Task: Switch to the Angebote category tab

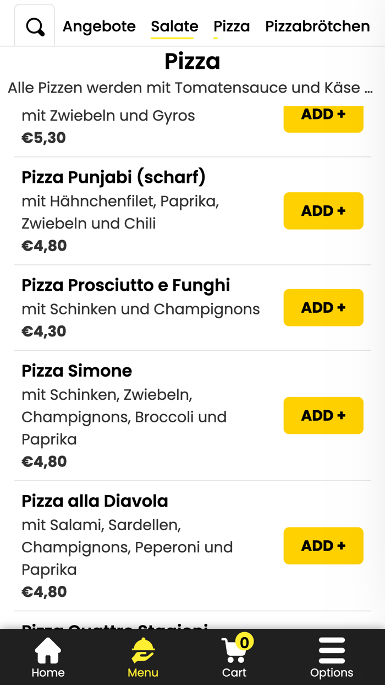Action: pyautogui.click(x=99, y=26)
